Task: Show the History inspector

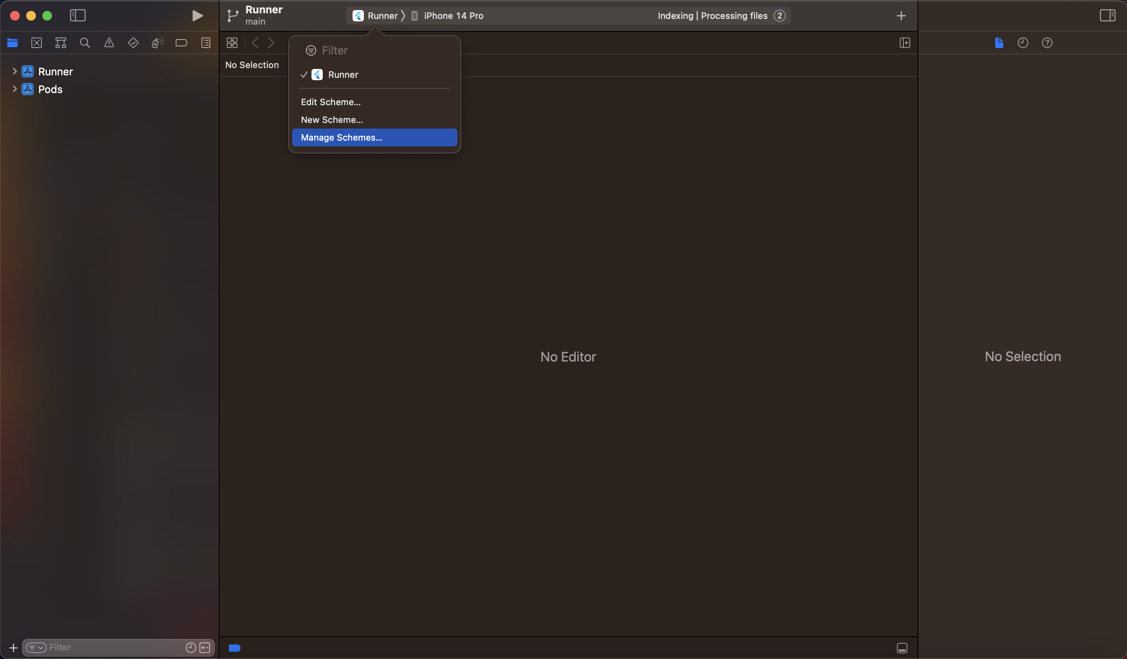Action: click(x=1023, y=43)
